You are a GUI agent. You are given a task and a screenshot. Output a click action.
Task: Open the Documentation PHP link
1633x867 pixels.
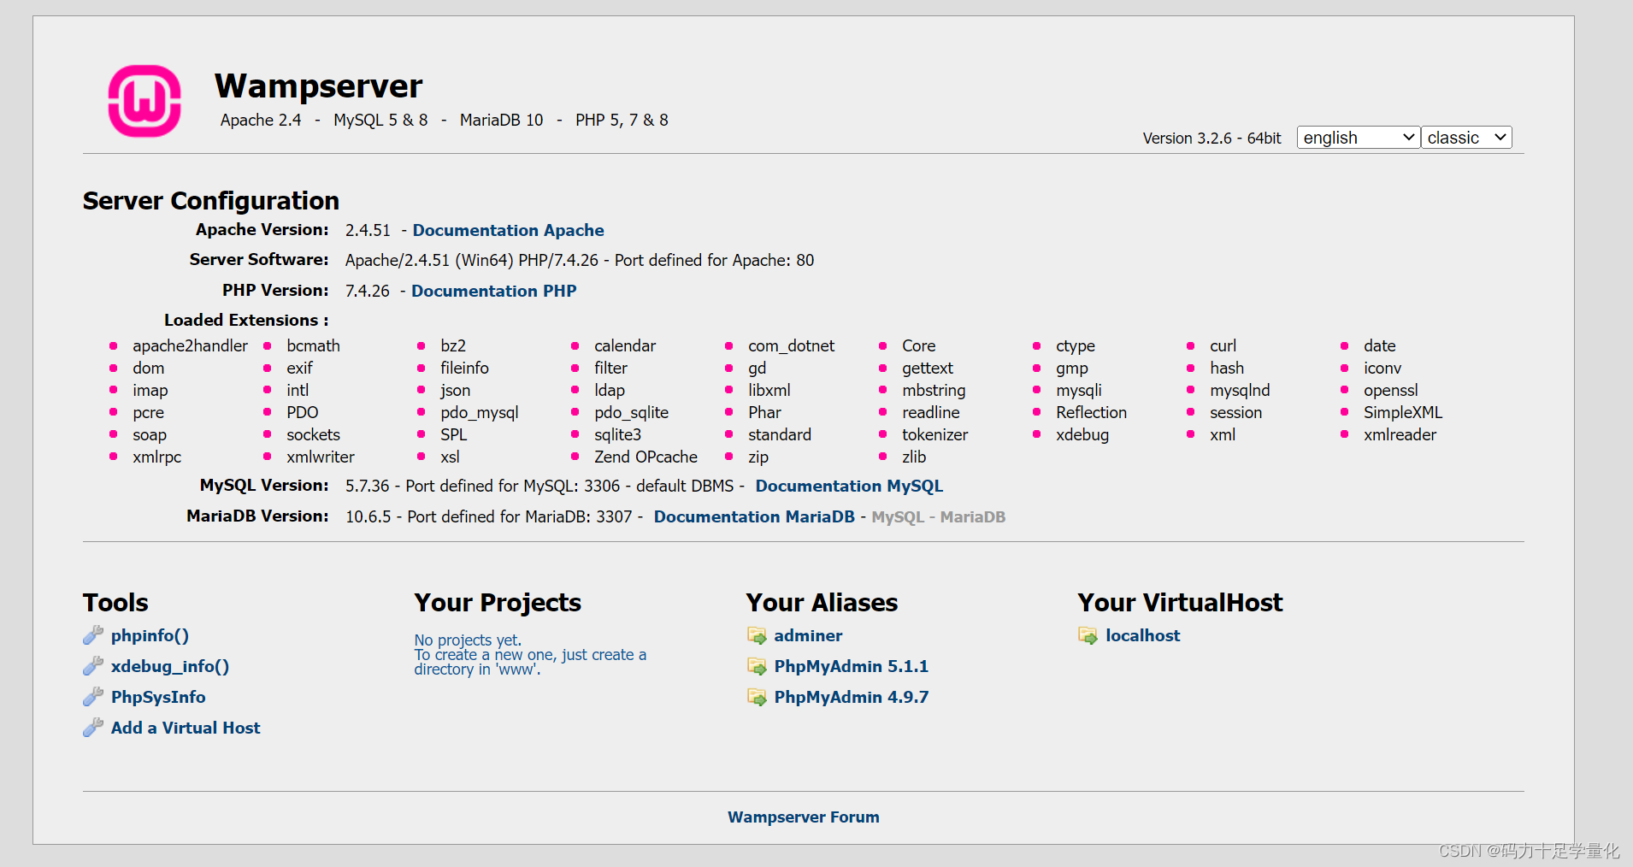point(494,291)
